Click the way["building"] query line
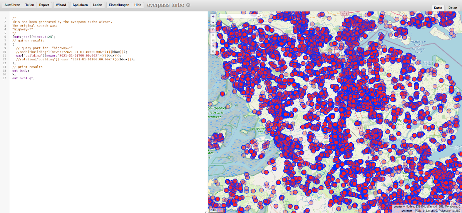This screenshot has height=213, width=462. [69, 55]
